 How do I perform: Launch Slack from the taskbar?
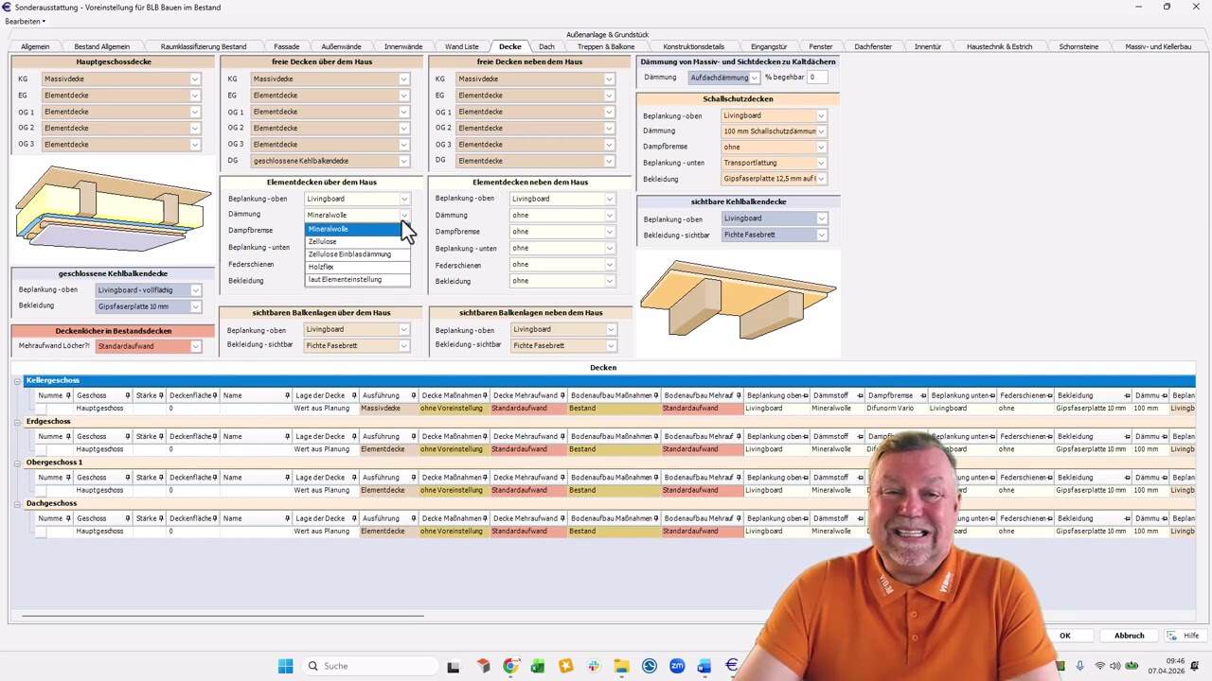(x=594, y=666)
